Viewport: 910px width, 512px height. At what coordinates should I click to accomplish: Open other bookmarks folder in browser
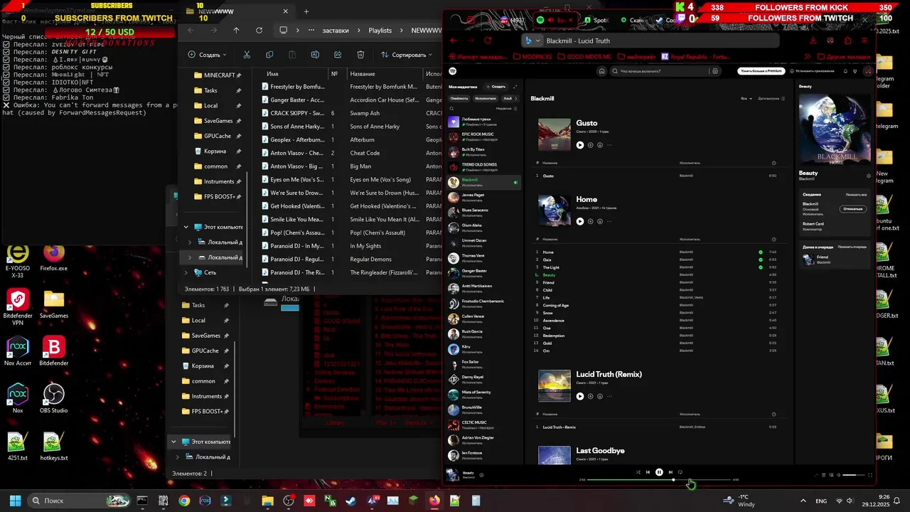coord(845,56)
